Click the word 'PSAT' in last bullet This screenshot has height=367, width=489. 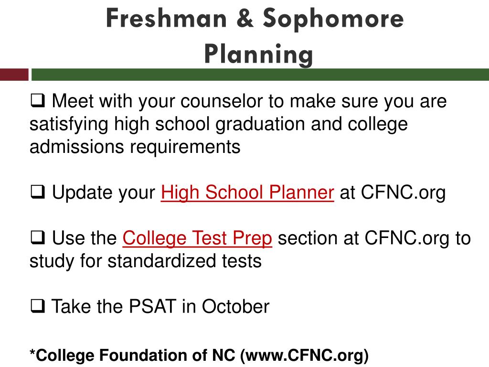point(152,306)
